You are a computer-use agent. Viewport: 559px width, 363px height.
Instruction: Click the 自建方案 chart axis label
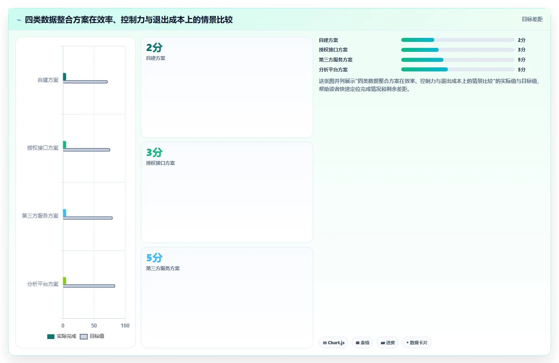pos(48,80)
